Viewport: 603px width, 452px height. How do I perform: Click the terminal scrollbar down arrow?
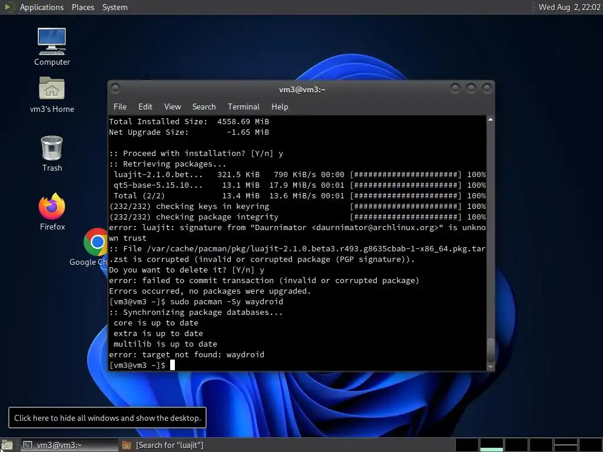(x=491, y=367)
